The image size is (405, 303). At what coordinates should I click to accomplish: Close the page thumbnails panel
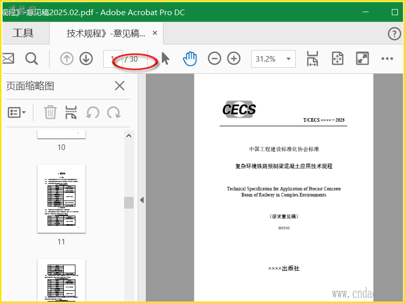119,86
